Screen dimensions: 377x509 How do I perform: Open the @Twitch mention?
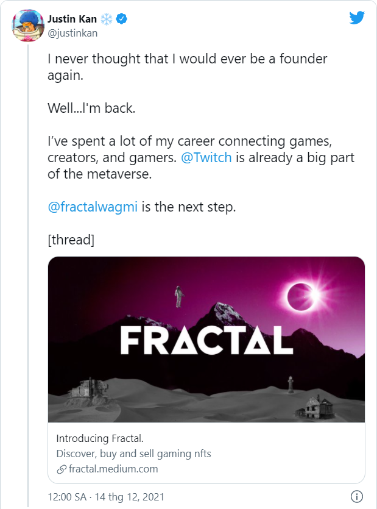coord(206,158)
